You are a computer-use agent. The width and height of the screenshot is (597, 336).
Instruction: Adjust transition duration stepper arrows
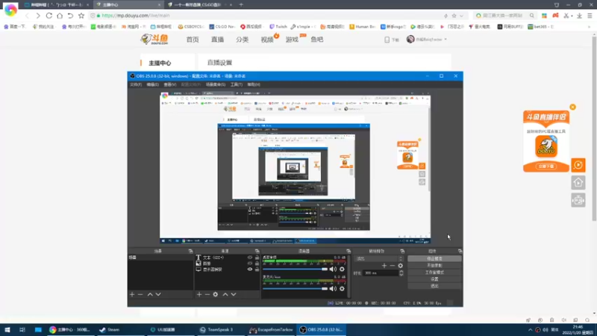pos(401,273)
